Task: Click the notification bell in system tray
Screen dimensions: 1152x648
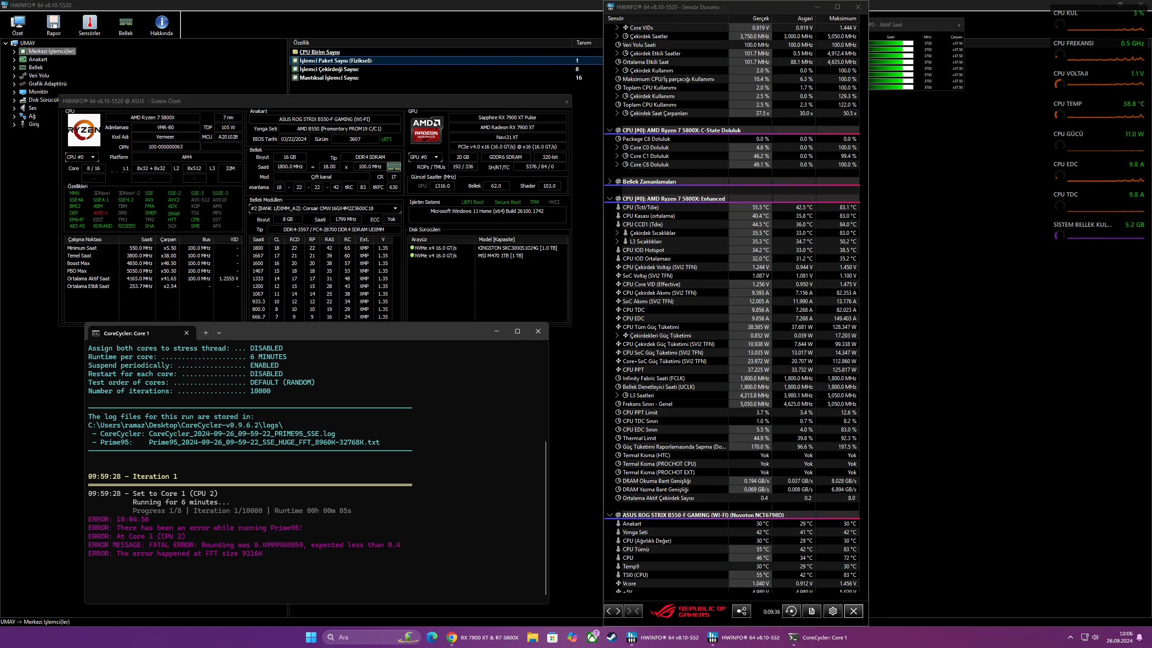Action: pyautogui.click(x=1139, y=637)
